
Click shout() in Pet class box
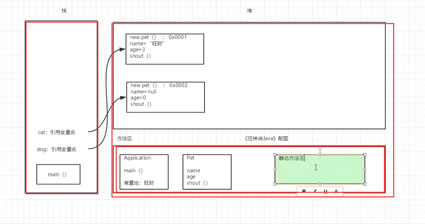click(x=197, y=183)
